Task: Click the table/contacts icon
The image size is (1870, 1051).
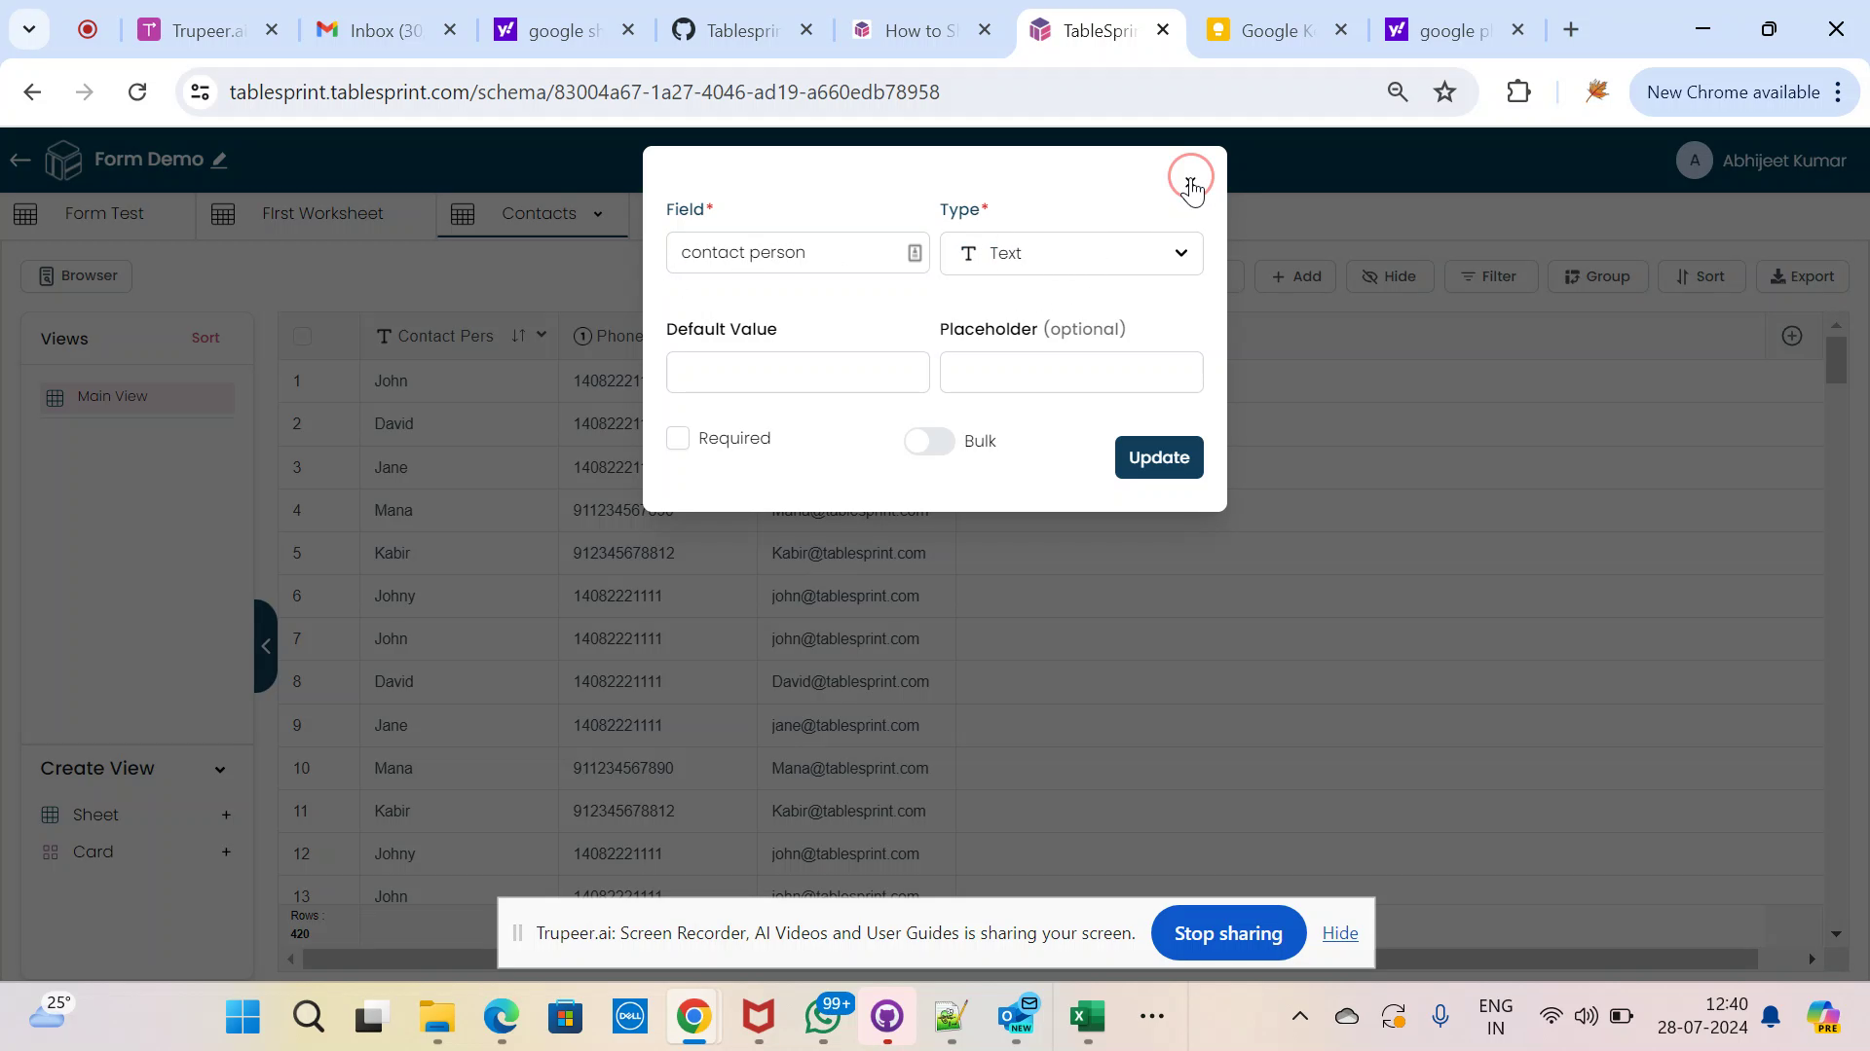Action: 465,213
